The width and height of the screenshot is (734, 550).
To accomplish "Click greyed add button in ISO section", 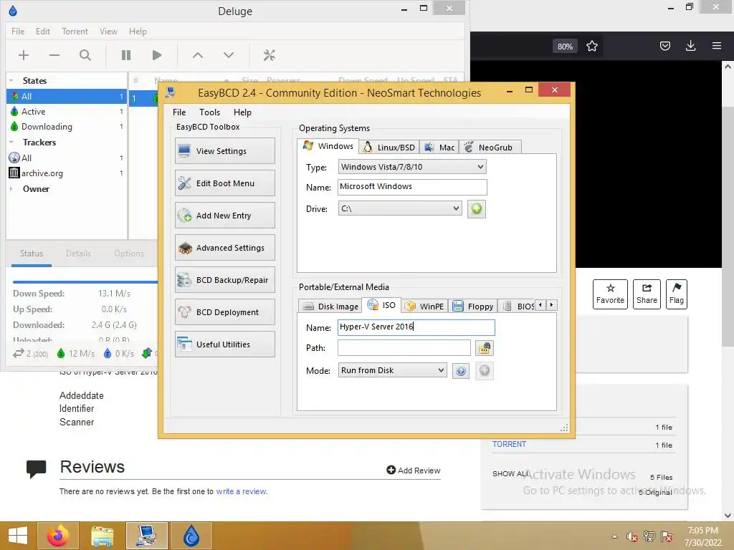I will point(485,371).
